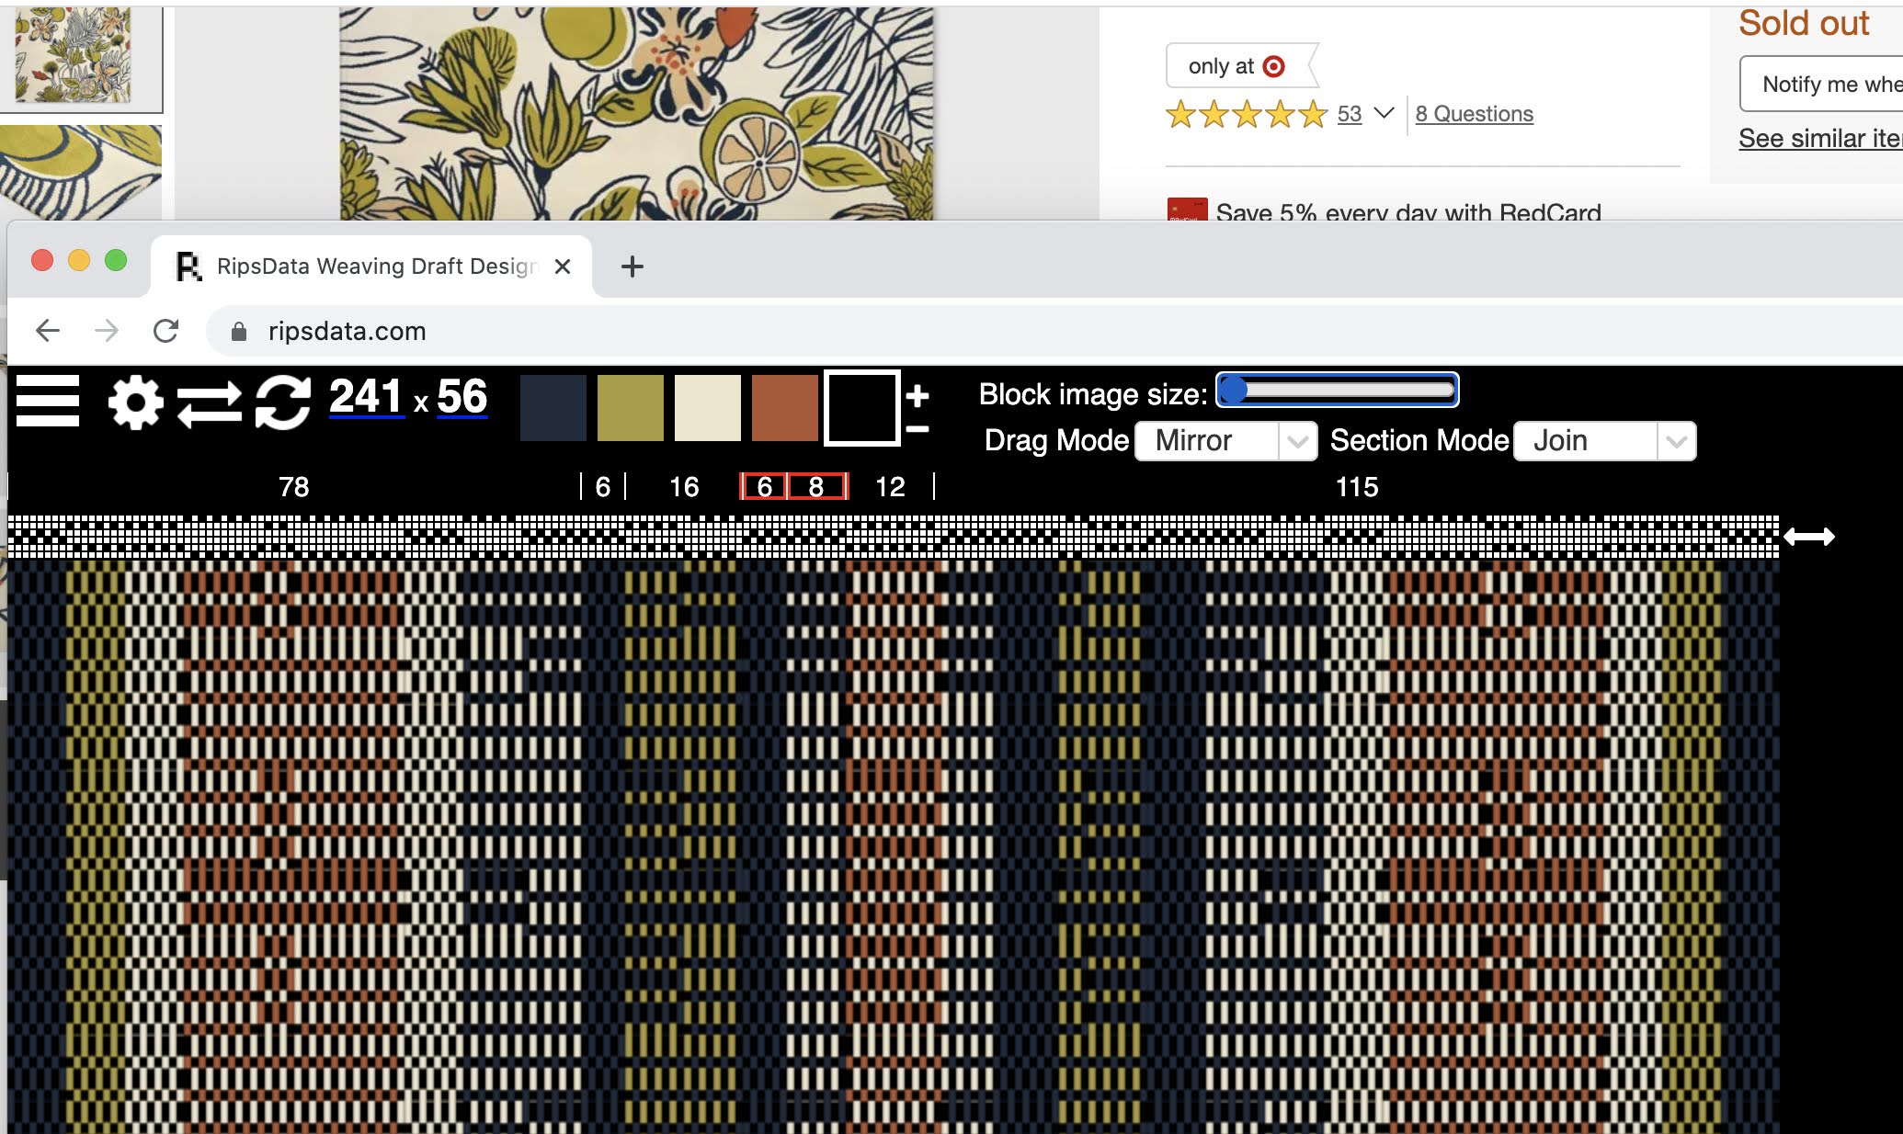Add a color with plus icon
Screen dimensions: 1903x1134
[x=917, y=396]
